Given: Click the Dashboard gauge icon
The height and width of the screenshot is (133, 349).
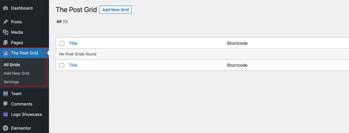Looking at the screenshot, I should [x=5, y=8].
